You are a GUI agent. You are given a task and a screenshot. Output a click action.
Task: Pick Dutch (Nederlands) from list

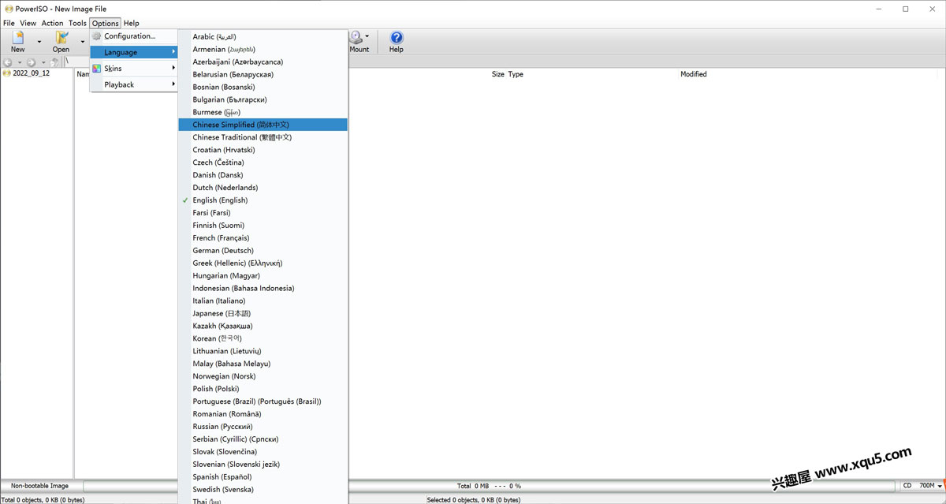[263, 188]
